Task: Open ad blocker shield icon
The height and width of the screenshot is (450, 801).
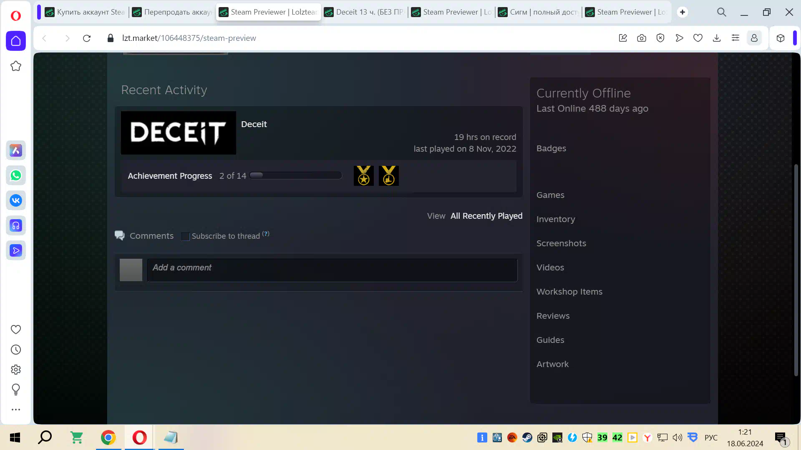Action: point(660,38)
